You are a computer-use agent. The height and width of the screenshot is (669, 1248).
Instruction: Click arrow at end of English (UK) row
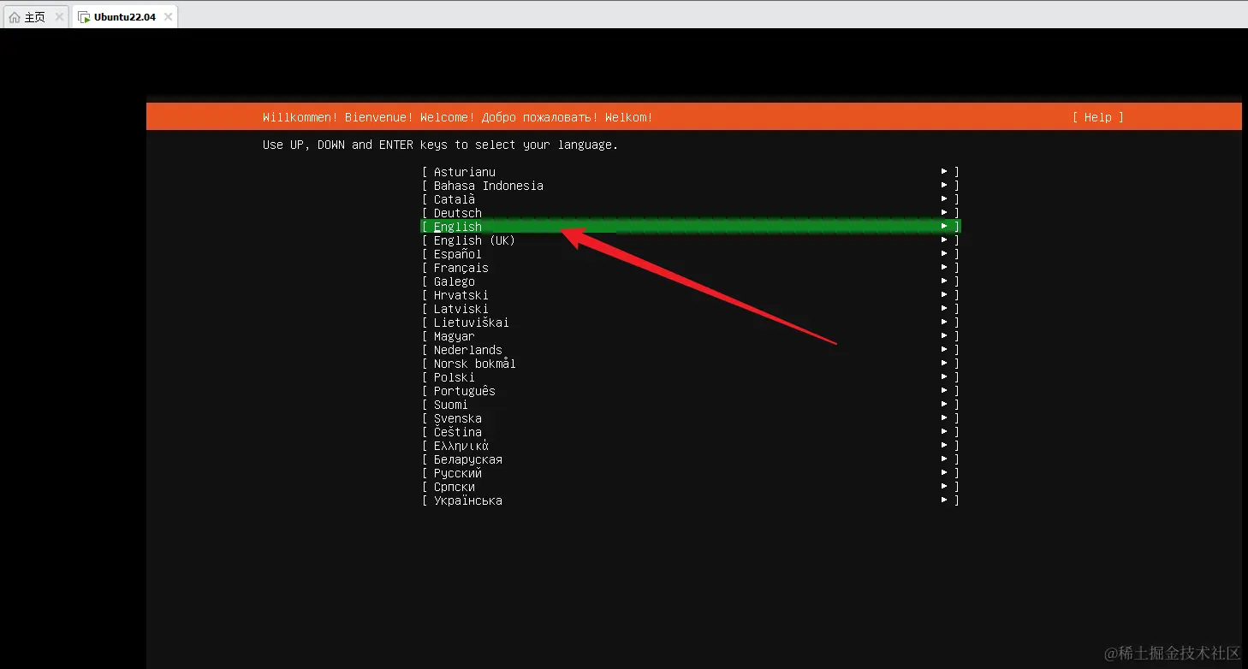coord(944,240)
